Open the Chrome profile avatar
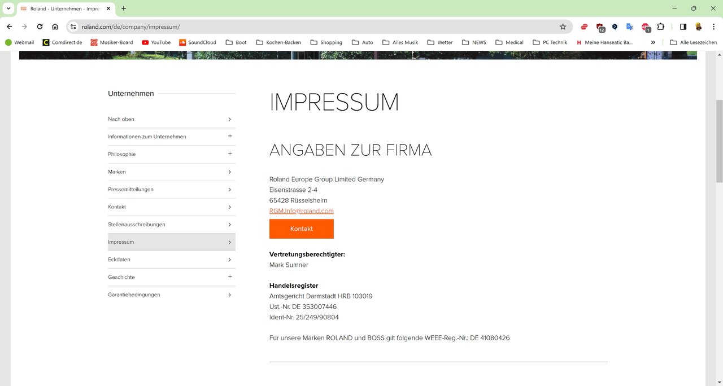723x386 pixels. point(699,27)
